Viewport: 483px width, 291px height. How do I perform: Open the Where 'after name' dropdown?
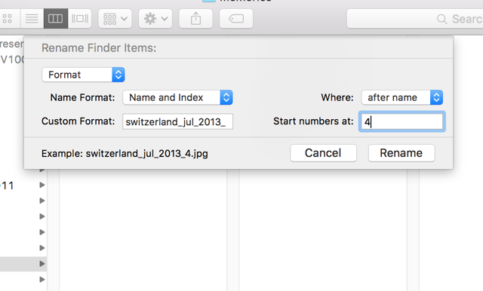pos(402,97)
